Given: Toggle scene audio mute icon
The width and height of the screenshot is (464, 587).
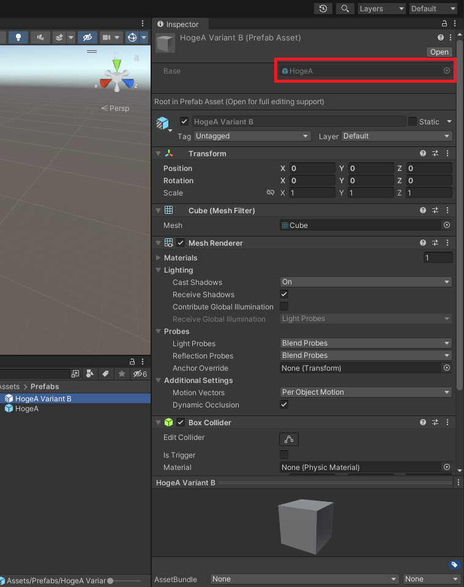Looking at the screenshot, I should click(x=40, y=37).
